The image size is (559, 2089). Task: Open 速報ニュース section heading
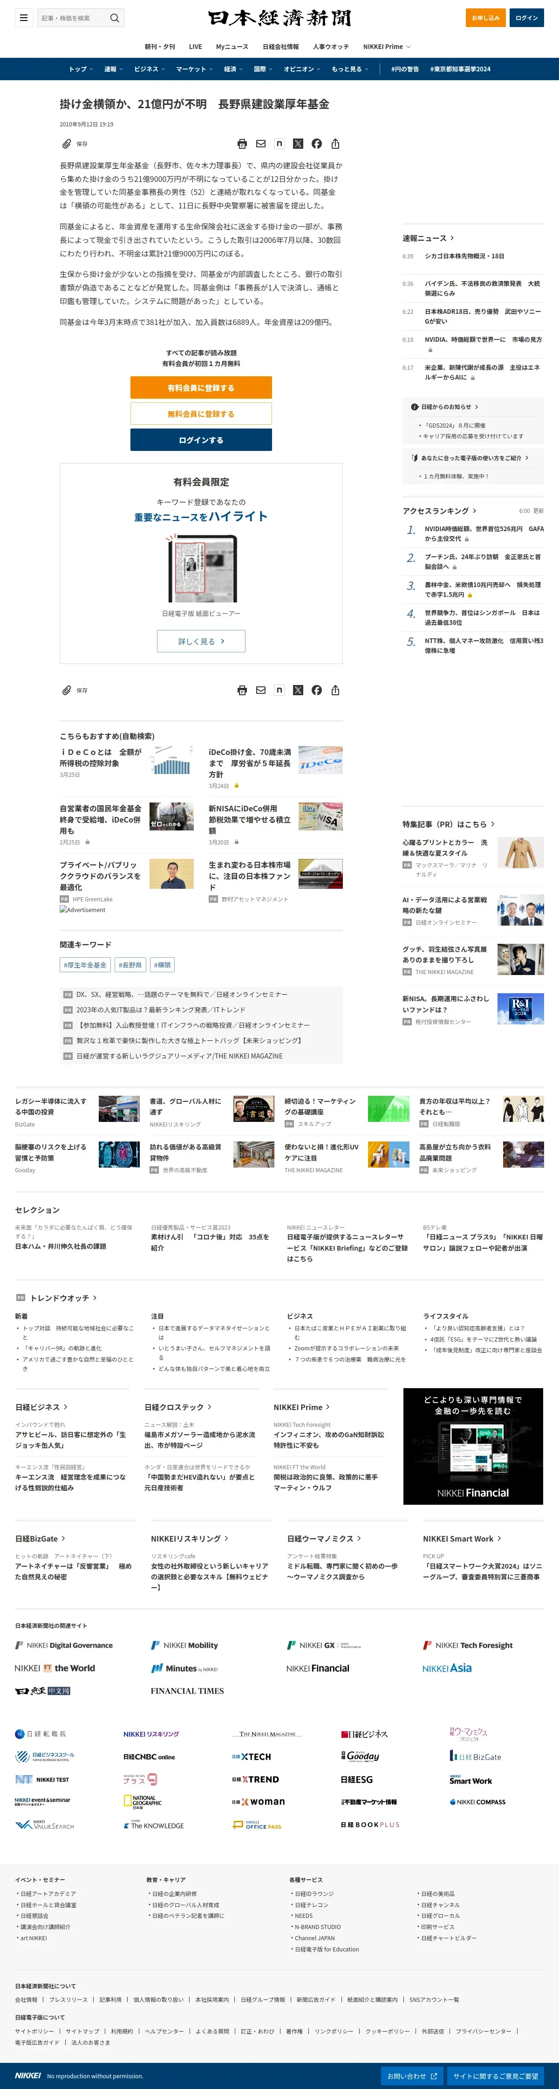point(429,238)
